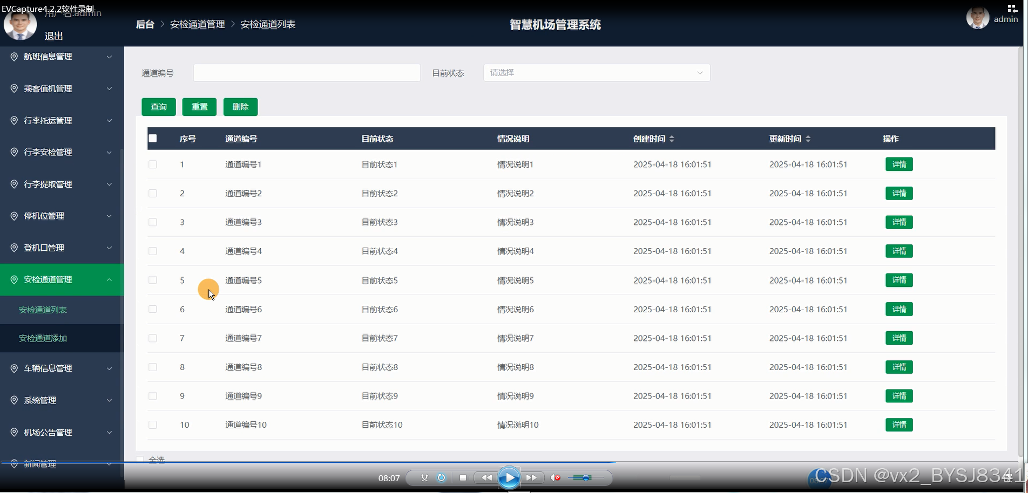Open the 目前状态 请选择 dropdown
This screenshot has width=1028, height=493.
pyautogui.click(x=597, y=73)
